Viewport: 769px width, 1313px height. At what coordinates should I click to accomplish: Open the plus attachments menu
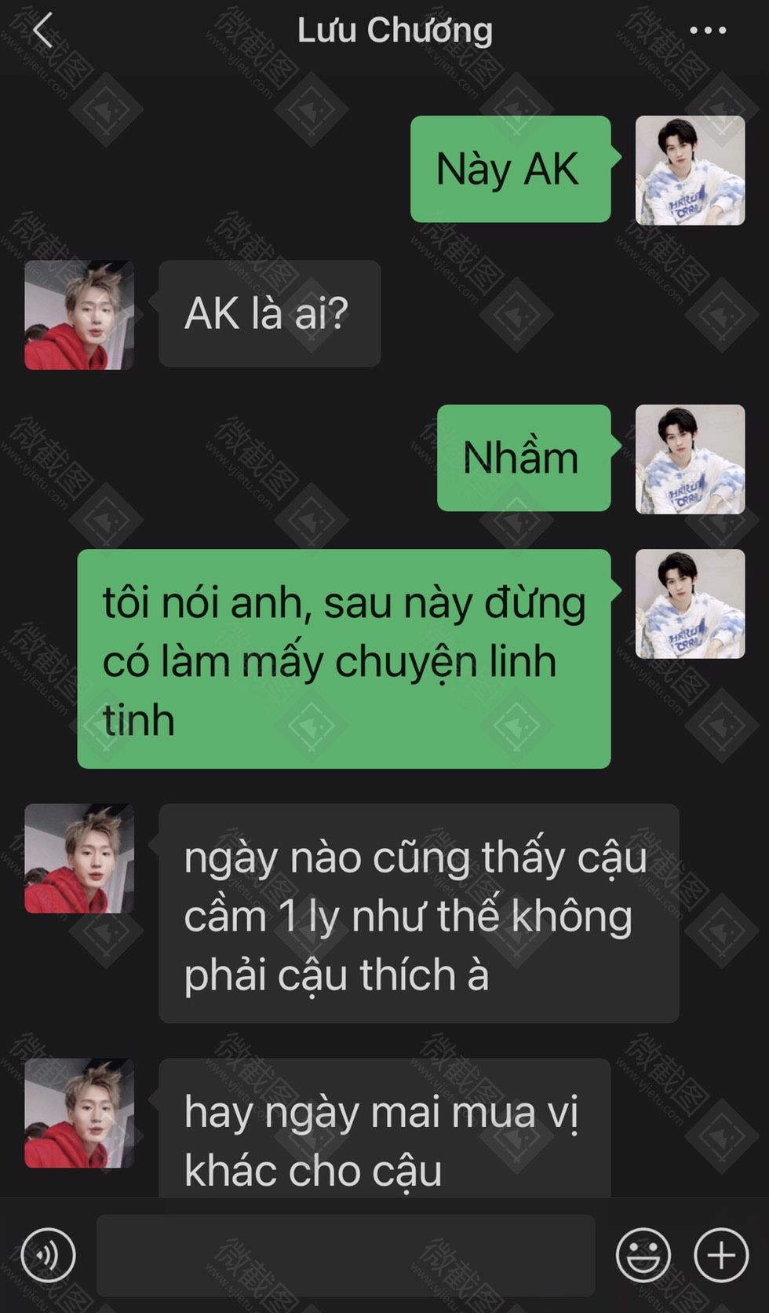pos(721,1254)
